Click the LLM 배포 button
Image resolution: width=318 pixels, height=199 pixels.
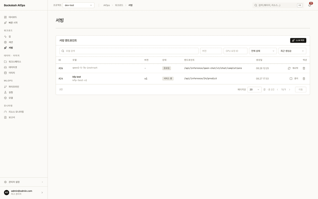pyautogui.click(x=298, y=40)
